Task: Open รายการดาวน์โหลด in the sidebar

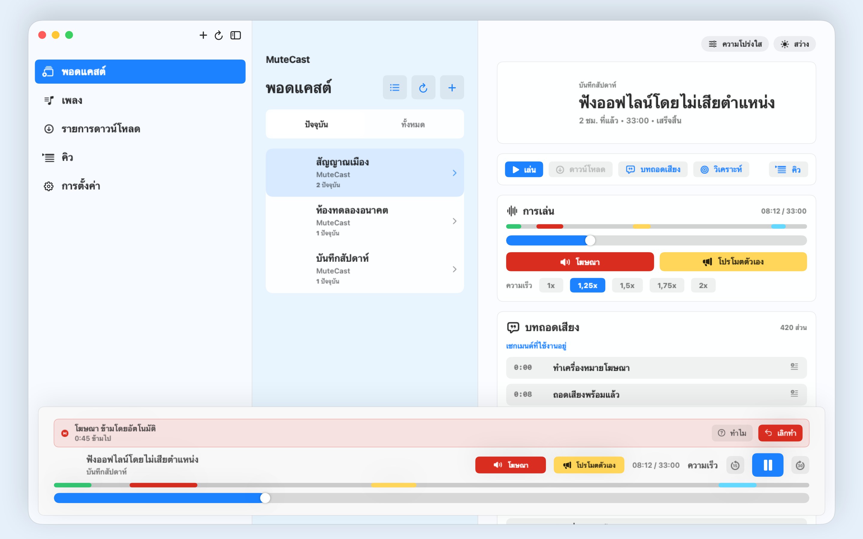Action: [x=140, y=129]
